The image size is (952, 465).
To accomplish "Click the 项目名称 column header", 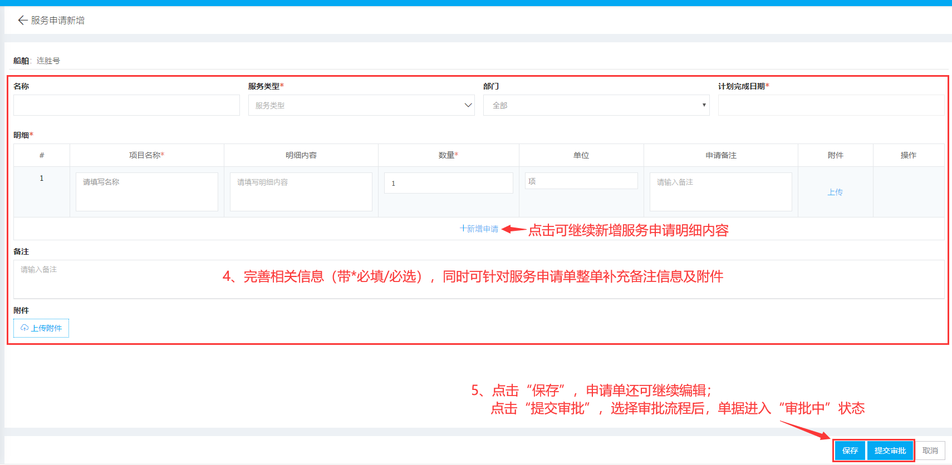I will tap(147, 155).
